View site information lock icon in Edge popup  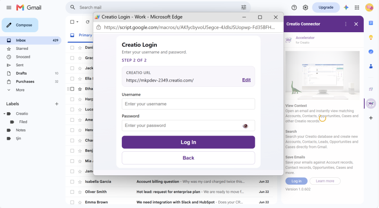coord(99,27)
